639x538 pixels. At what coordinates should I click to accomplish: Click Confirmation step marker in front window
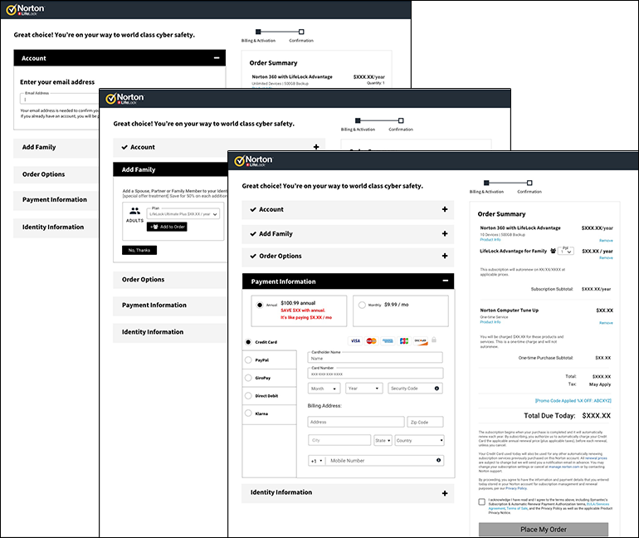(x=529, y=183)
